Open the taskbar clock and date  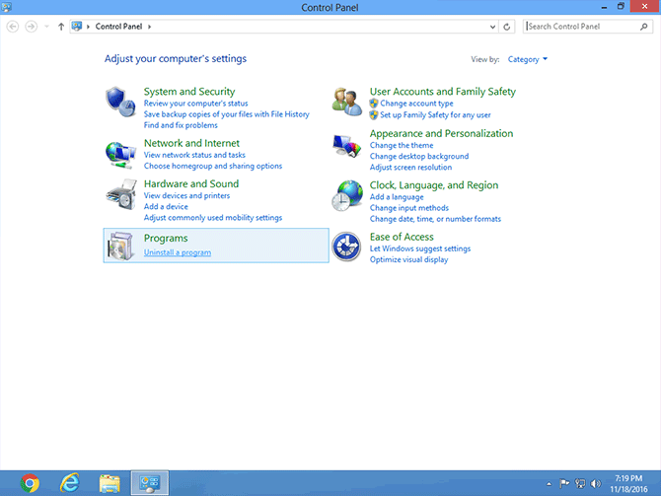[628, 484]
